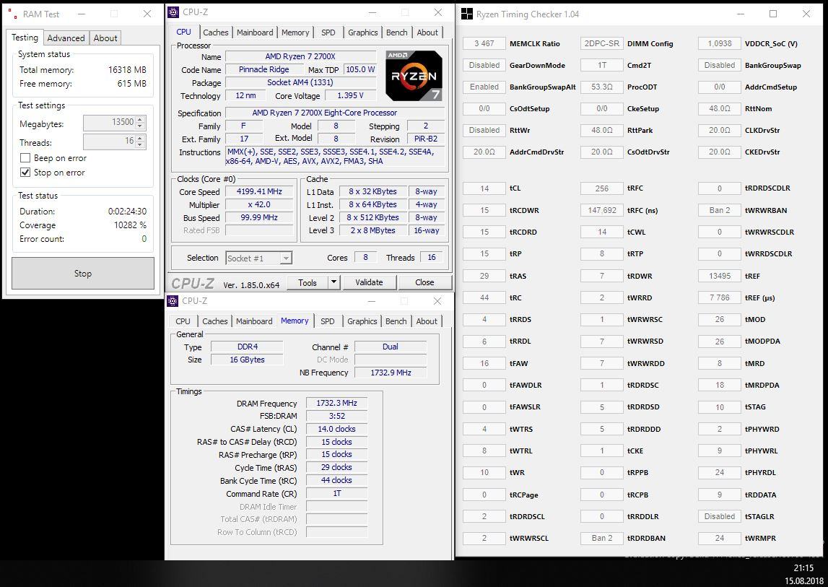Click the Coverage value 10282 %
The height and width of the screenshot is (587, 828).
[x=130, y=225]
